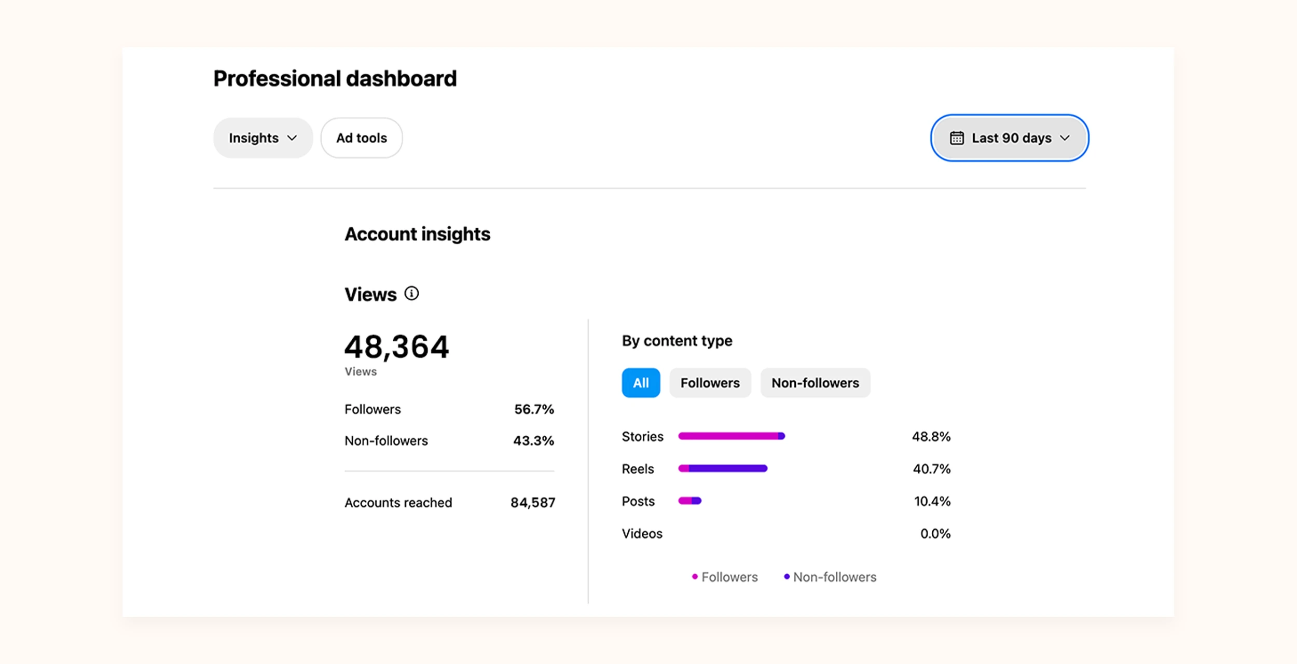Image resolution: width=1297 pixels, height=664 pixels.
Task: Click the Accounts reached row
Action: tap(449, 503)
